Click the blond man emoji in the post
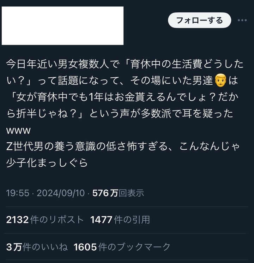 pyautogui.click(x=220, y=80)
